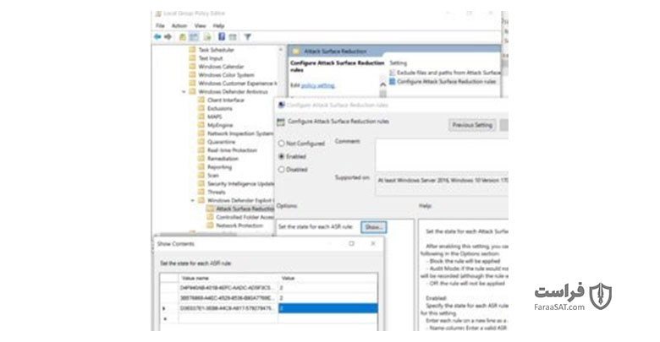Select the Remediation tree item
This screenshot has width=660, height=342.
pos(223,159)
